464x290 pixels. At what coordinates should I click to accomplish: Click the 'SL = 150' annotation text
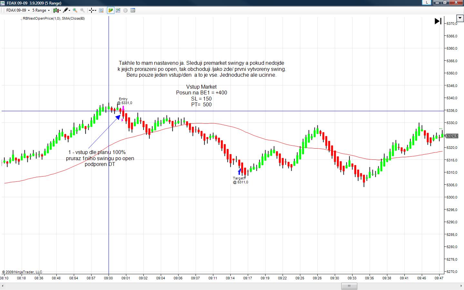pyautogui.click(x=201, y=99)
